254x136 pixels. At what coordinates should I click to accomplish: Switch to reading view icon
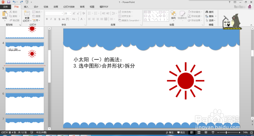pos(206,132)
